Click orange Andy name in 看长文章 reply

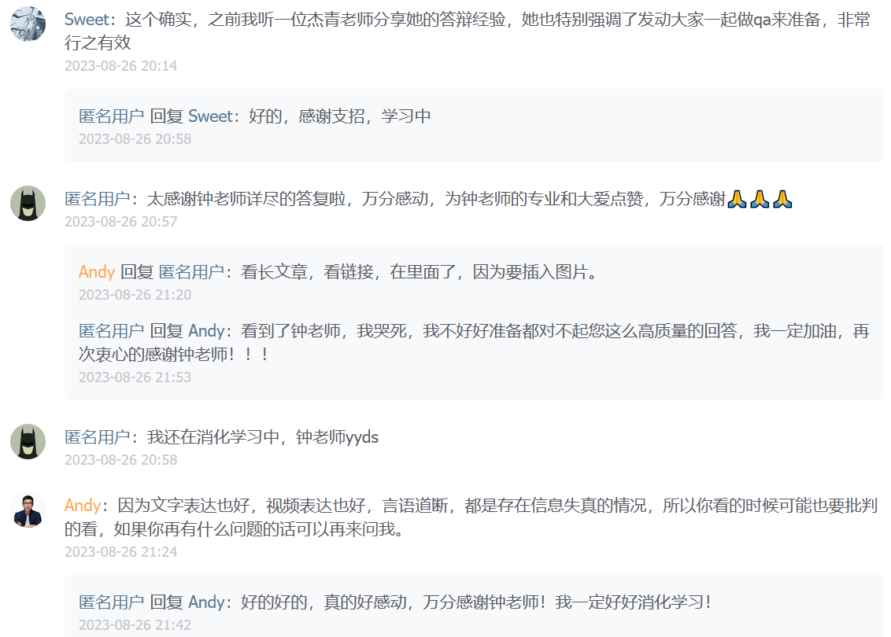97,272
